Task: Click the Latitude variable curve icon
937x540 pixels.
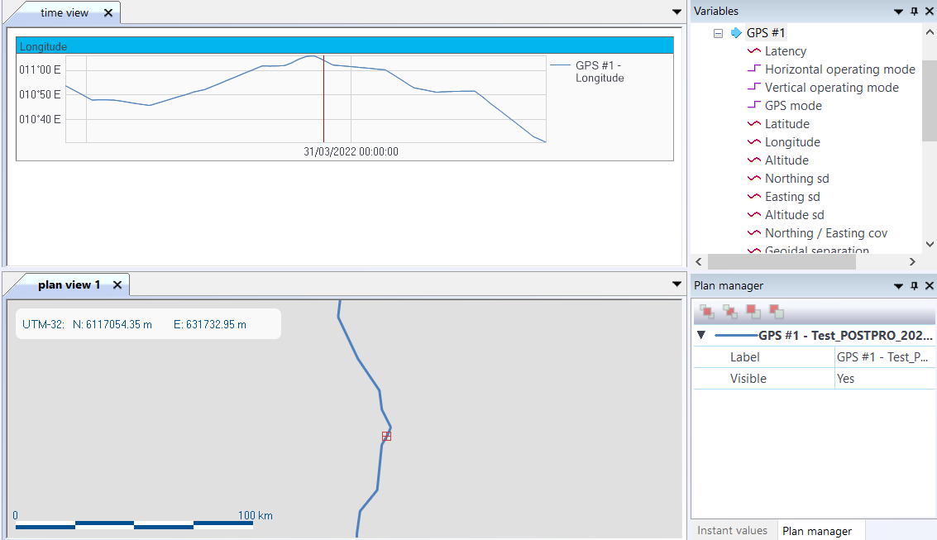Action: click(753, 124)
